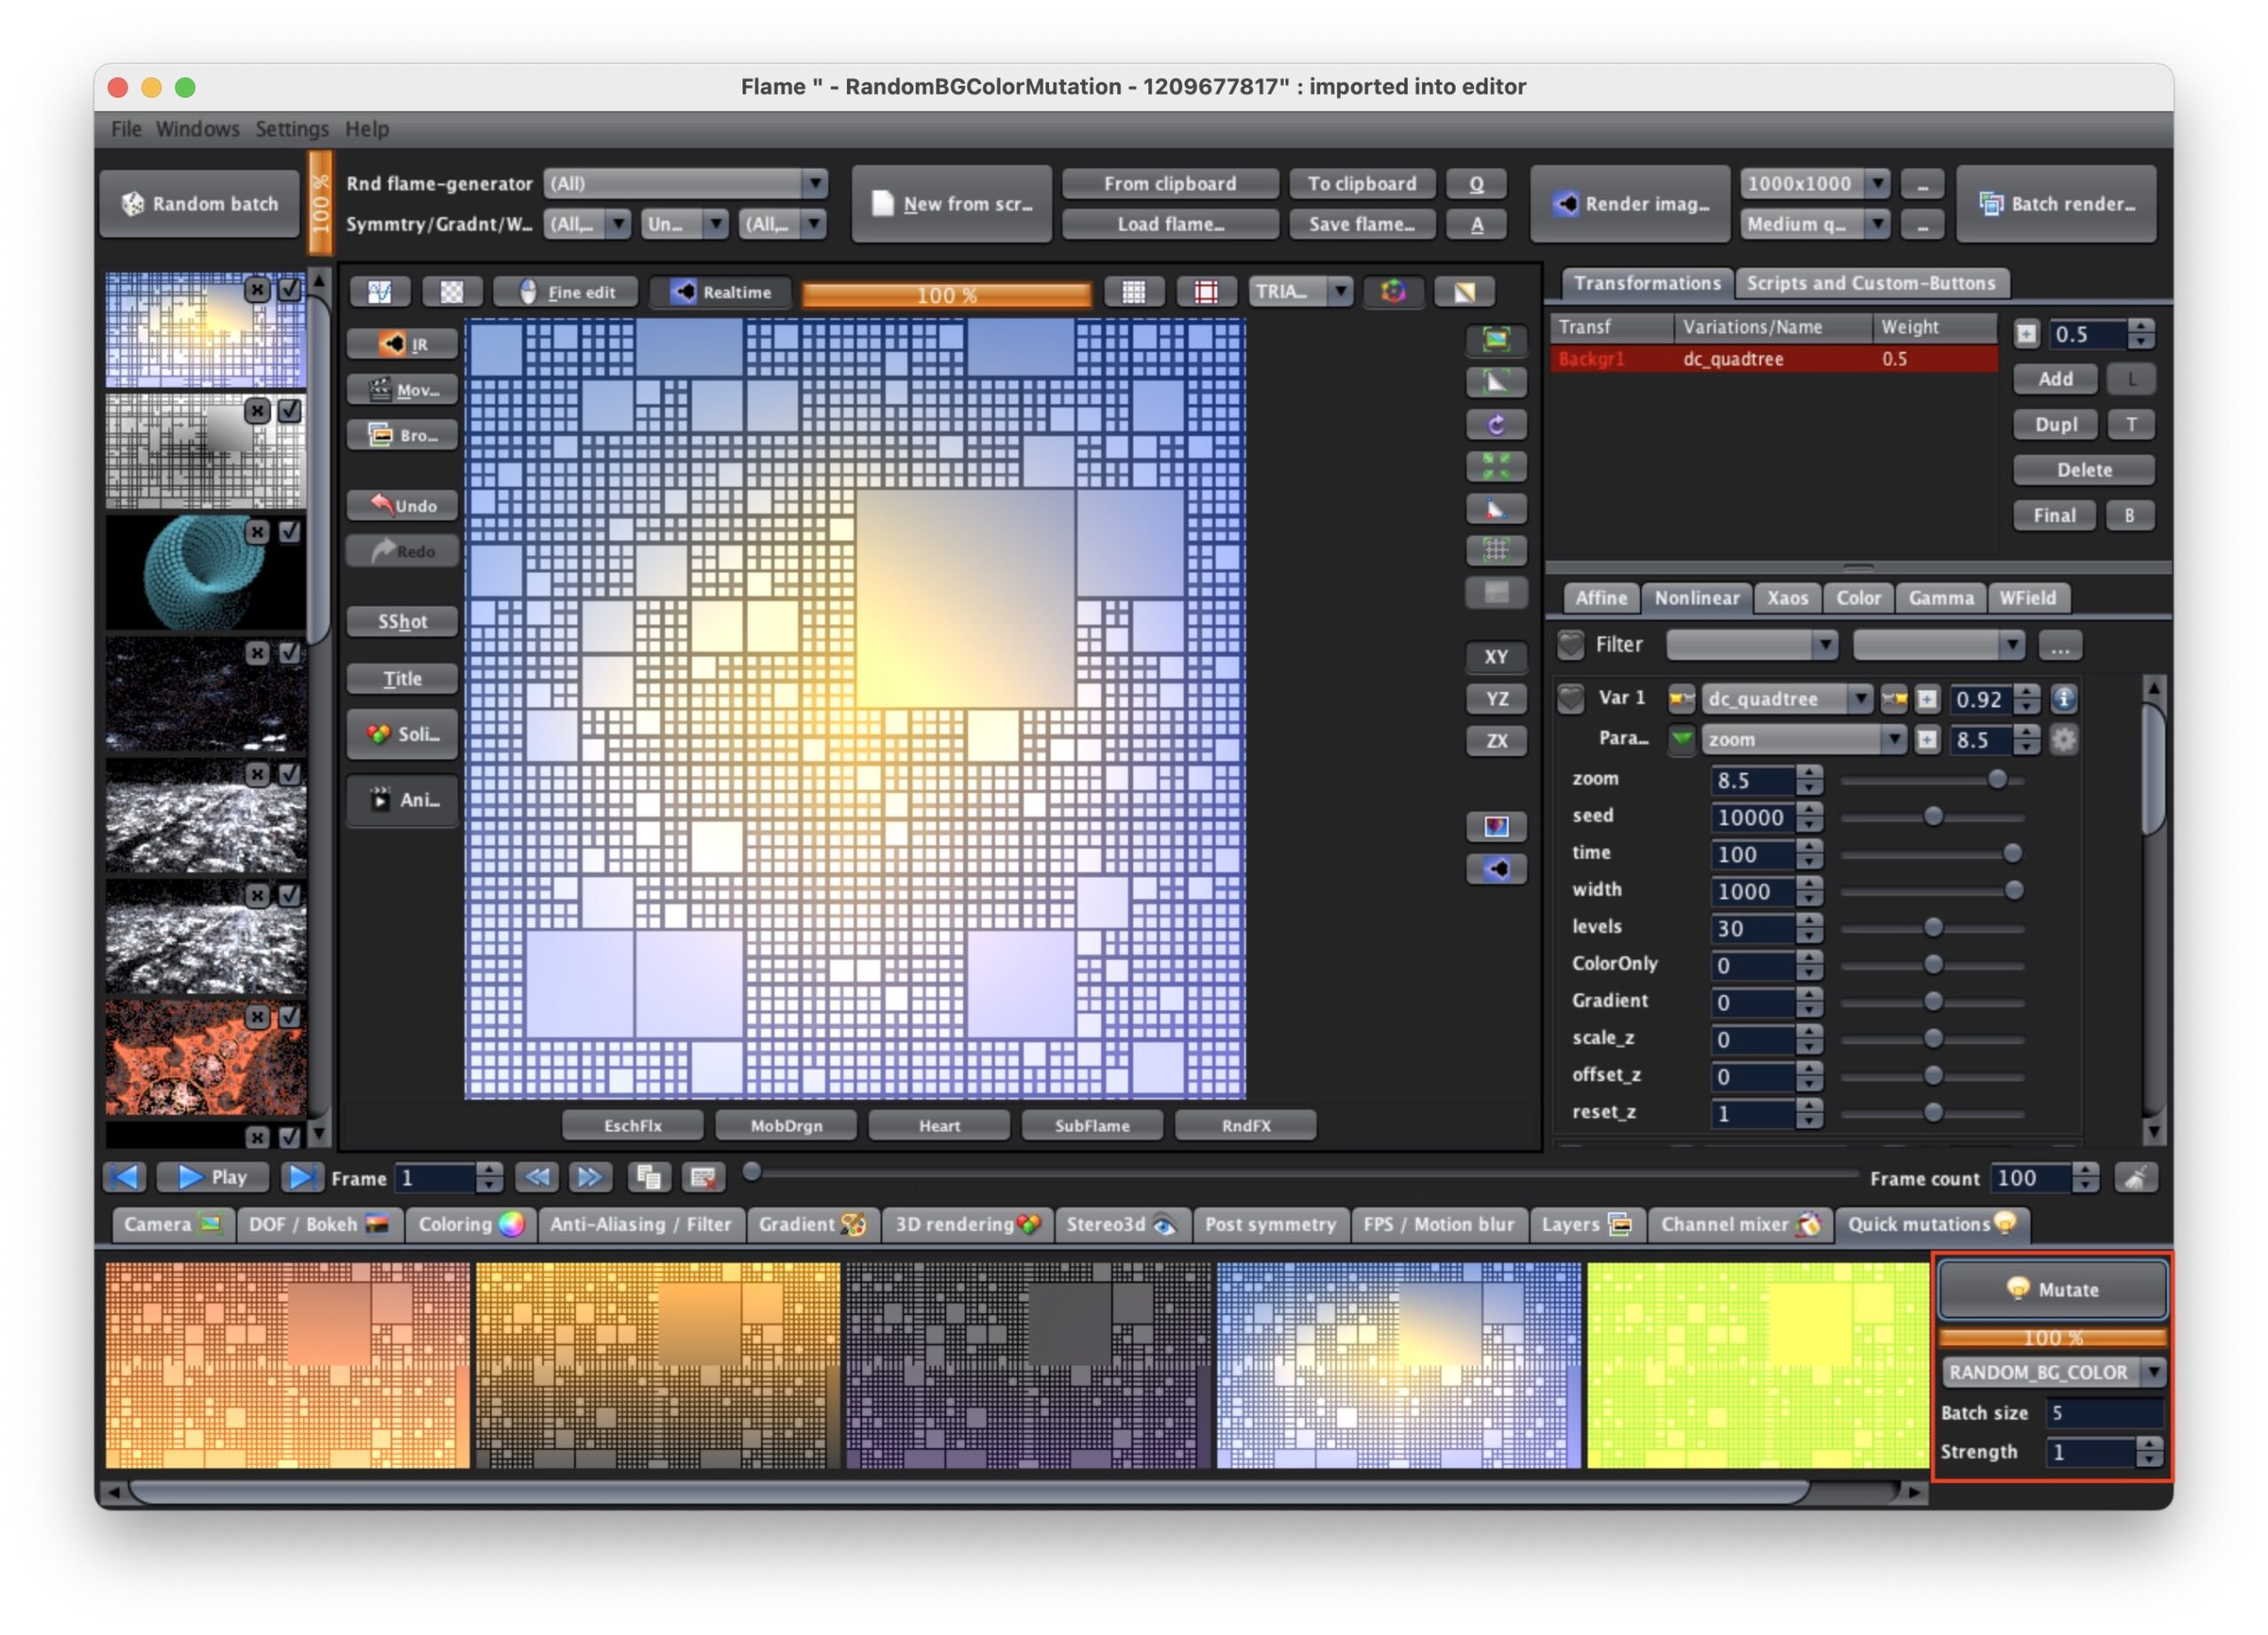Toggle Realtime preview

(x=720, y=291)
